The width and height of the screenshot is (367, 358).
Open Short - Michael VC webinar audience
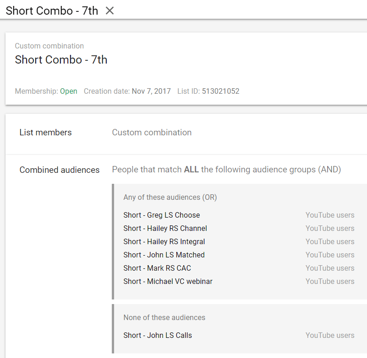click(168, 281)
